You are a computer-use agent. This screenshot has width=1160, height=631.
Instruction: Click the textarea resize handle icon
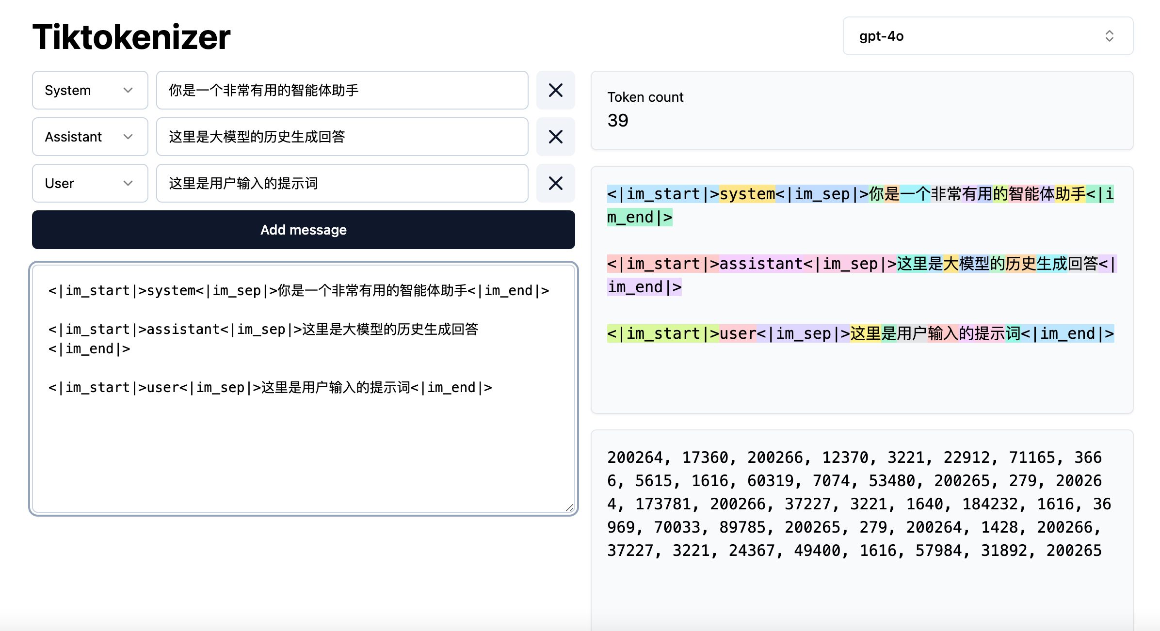click(570, 508)
